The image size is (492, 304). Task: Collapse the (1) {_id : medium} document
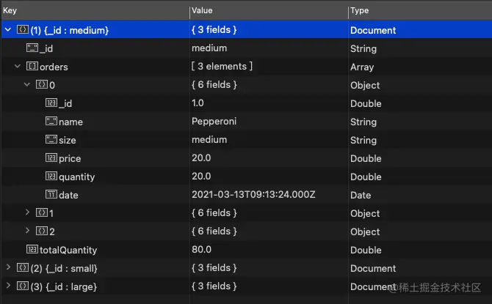8,30
